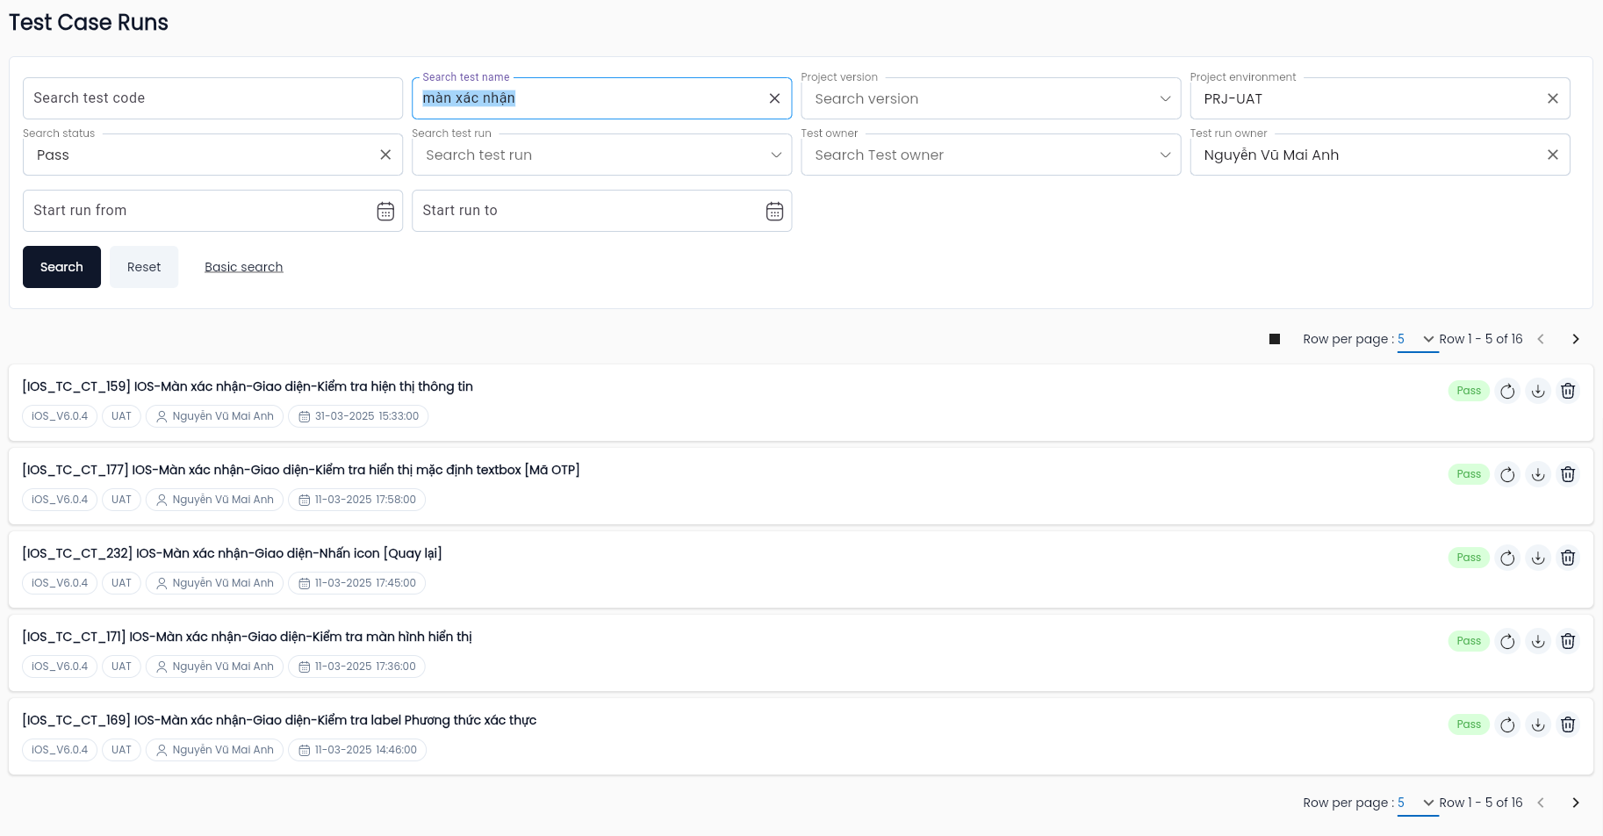Download result of IOS_TC_CT_171 run

click(x=1538, y=642)
